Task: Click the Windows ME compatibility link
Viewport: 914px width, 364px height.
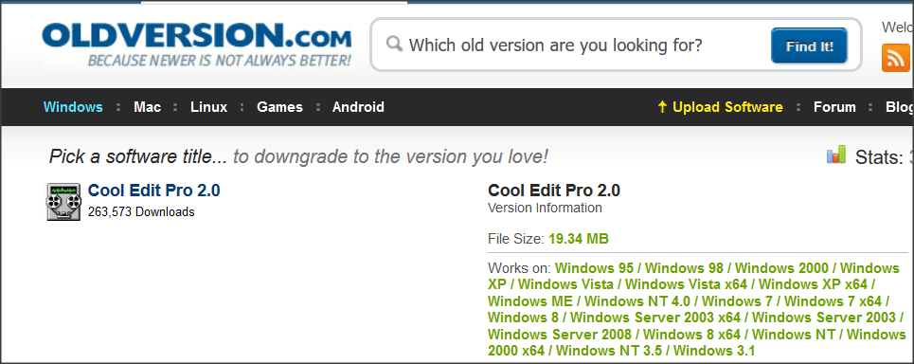Action: tap(530, 301)
